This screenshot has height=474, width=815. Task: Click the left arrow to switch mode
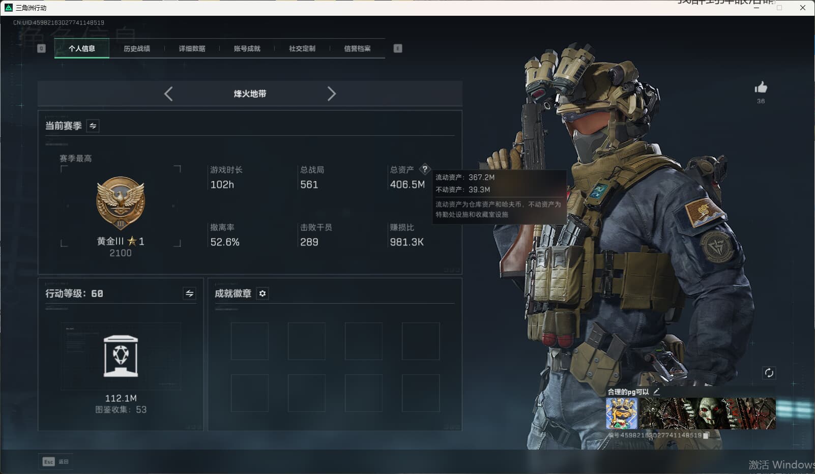pyautogui.click(x=168, y=94)
